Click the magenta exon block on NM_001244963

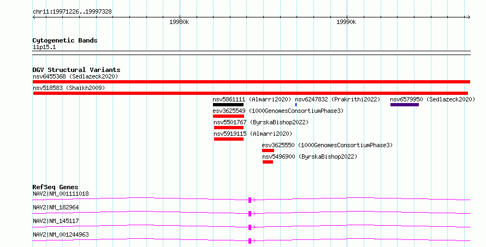[x=250, y=241]
